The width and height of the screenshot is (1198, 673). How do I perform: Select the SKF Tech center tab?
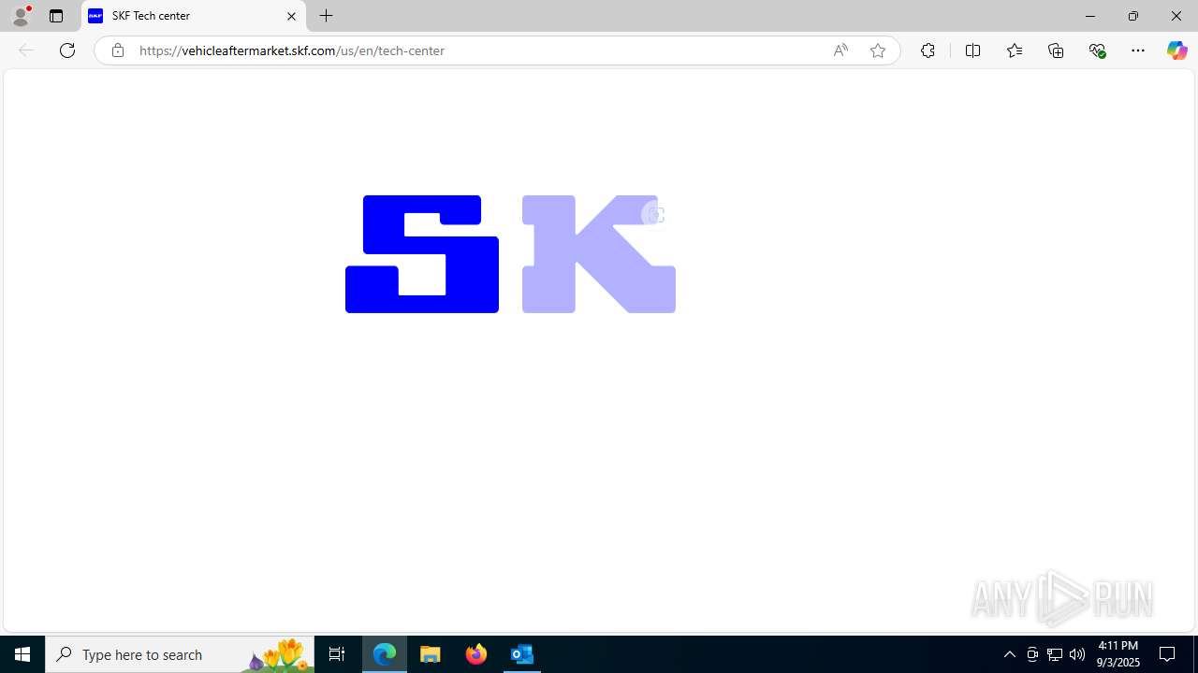tap(194, 16)
